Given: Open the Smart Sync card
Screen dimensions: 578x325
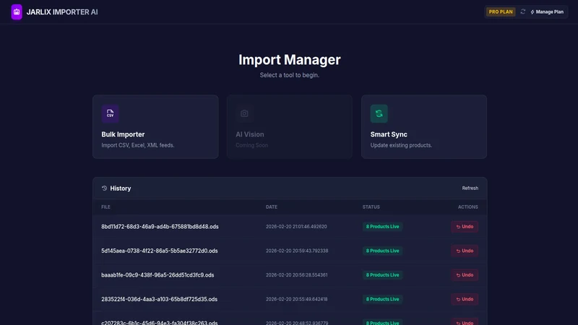Looking at the screenshot, I should (x=424, y=127).
